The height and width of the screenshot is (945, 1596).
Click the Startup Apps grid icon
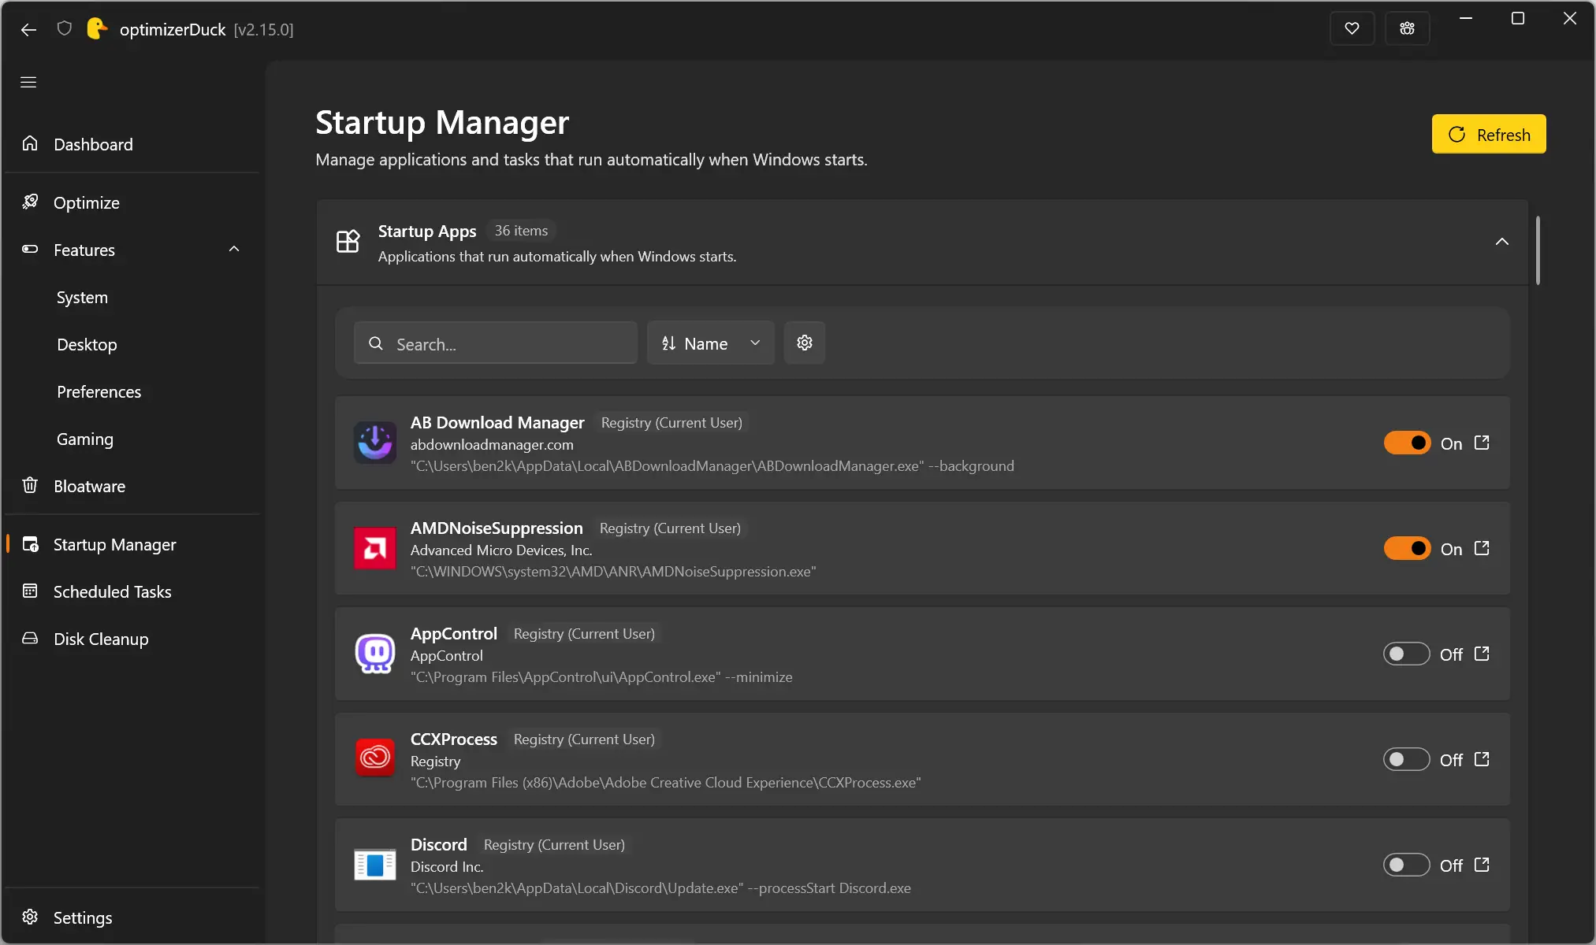coord(348,242)
